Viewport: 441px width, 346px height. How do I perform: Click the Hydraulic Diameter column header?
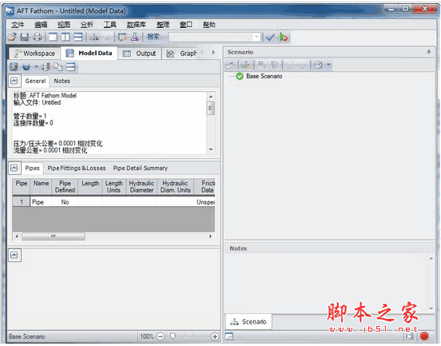click(141, 186)
